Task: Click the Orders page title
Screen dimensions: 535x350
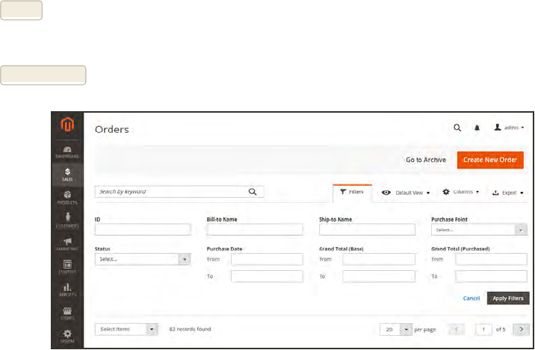Action: pos(112,130)
